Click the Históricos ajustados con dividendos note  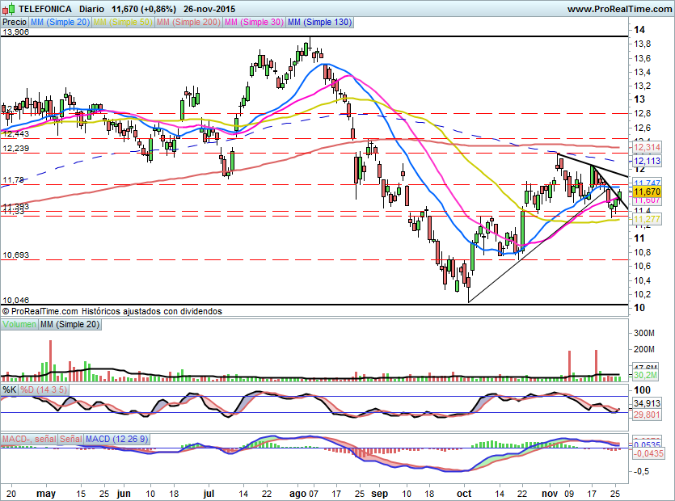point(152,311)
